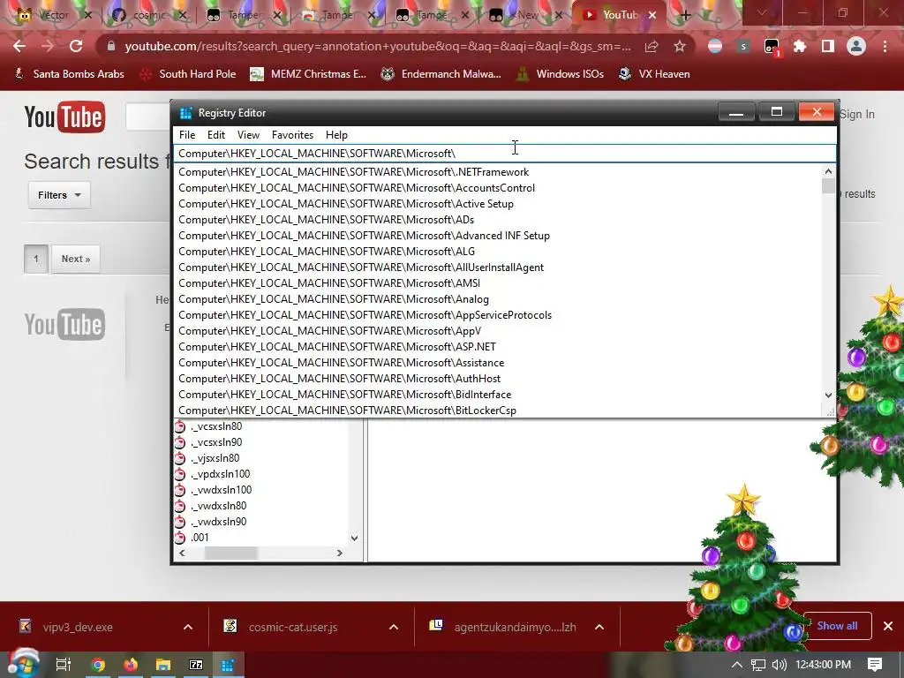904x678 pixels.
Task: Open the Help menu in Registry Editor
Action: (336, 135)
